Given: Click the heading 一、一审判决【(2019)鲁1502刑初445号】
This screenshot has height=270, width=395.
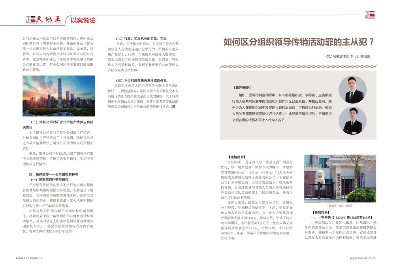Looking at the screenshot, I should [342, 217].
